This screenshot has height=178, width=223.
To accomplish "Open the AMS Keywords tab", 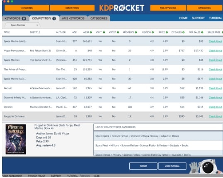I will (x=73, y=18).
